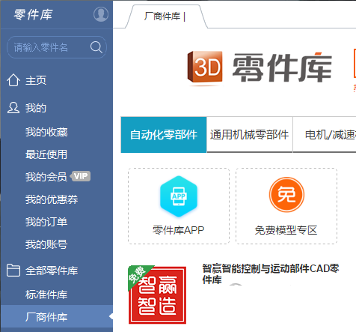Screen dimensions: 356x332
Task: Open 我的会员
Action: [x=46, y=177]
